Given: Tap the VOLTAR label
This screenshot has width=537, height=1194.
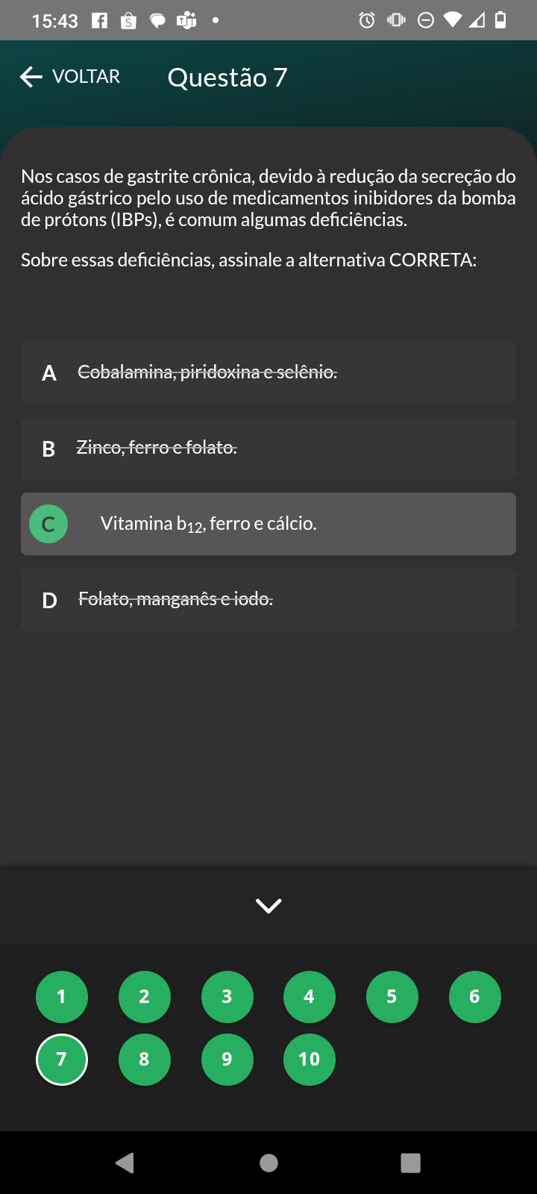Looking at the screenshot, I should 86,77.
